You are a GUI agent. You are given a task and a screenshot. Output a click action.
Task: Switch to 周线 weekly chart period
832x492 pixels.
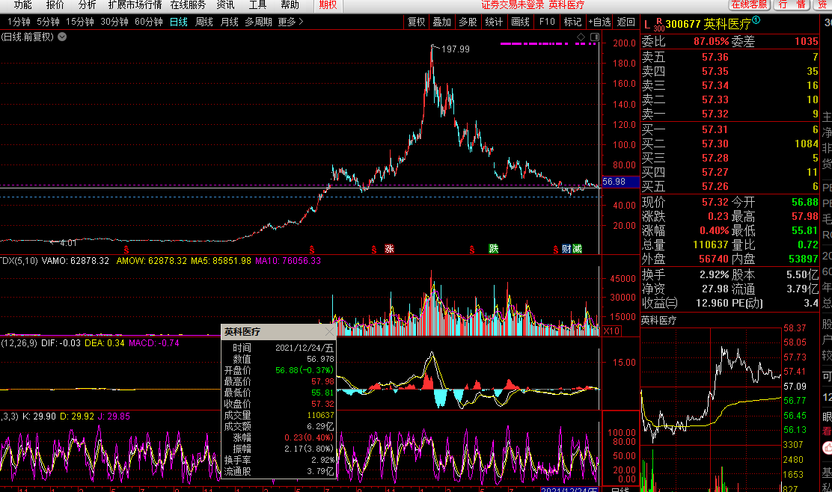pos(204,22)
